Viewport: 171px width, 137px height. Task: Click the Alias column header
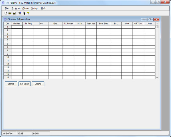pyautogui.click(x=150, y=24)
